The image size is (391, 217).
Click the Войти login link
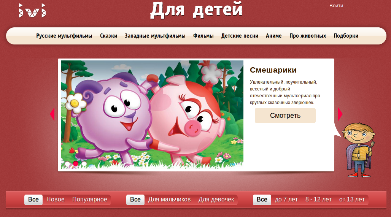pos(336,6)
